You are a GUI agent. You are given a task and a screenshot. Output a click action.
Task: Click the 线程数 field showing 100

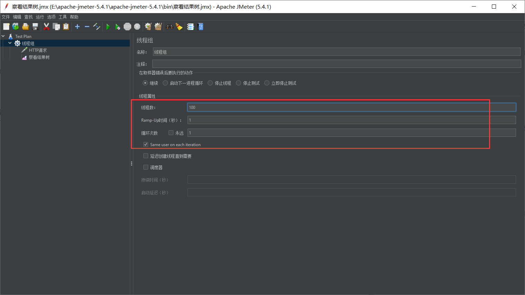pos(352,107)
